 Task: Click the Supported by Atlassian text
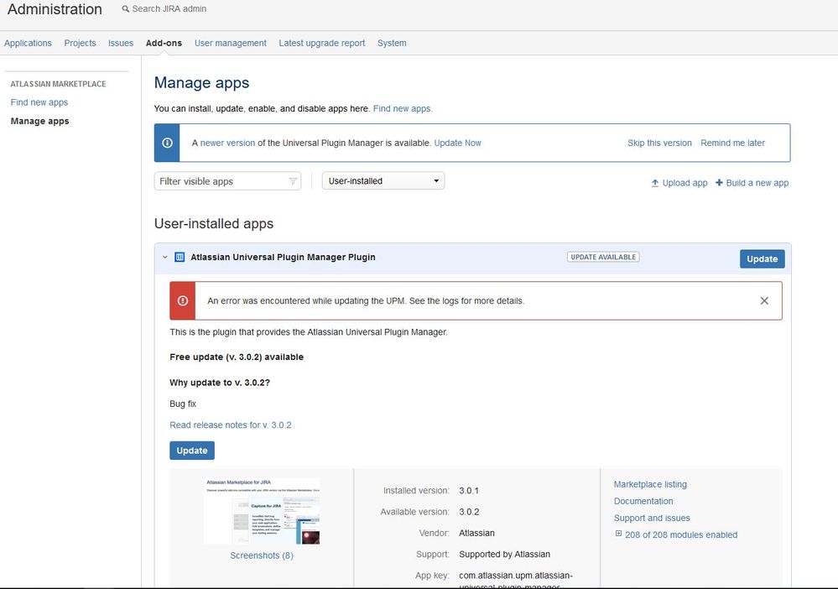(x=504, y=555)
